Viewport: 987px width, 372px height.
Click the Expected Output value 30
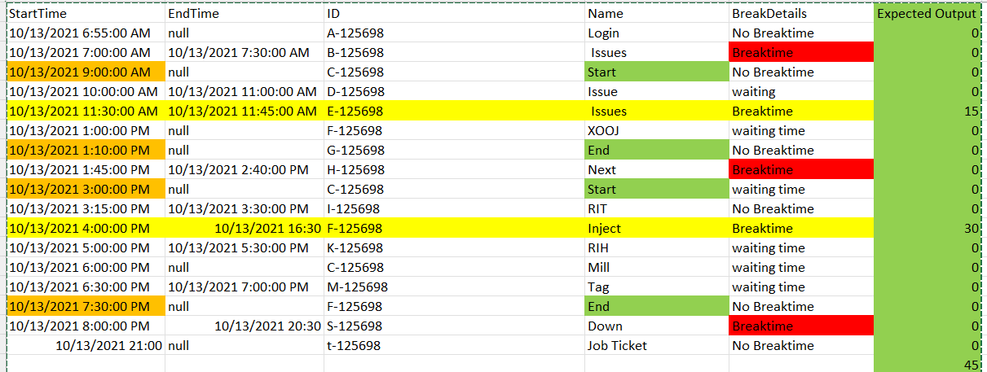point(927,229)
